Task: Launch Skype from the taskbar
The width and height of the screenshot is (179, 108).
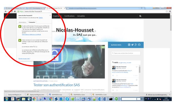Action: [67, 99]
